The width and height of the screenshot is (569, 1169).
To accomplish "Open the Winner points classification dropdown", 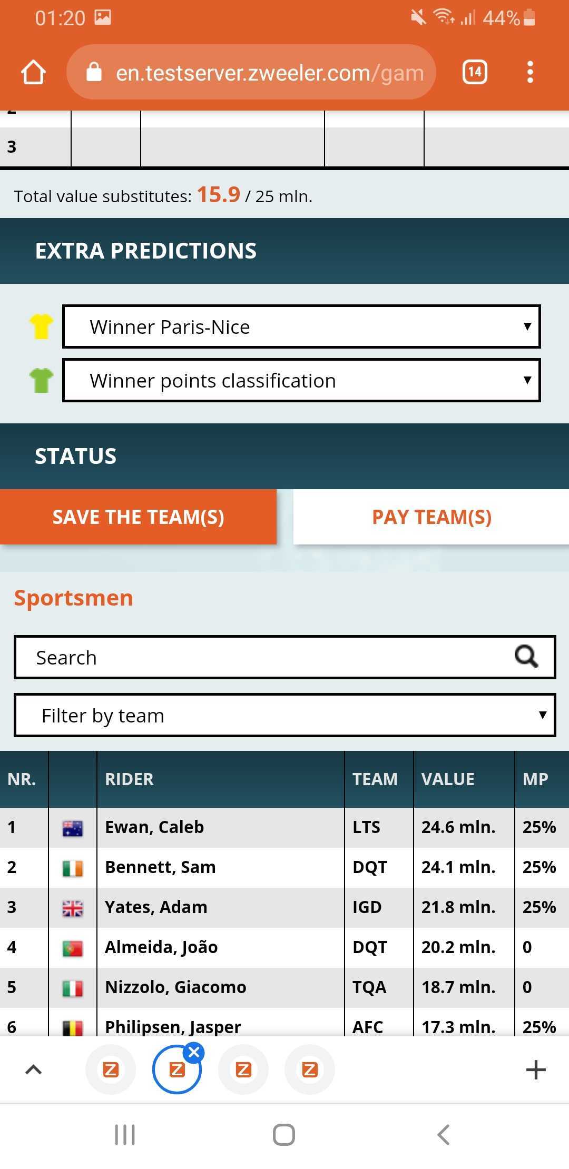I will (301, 381).
